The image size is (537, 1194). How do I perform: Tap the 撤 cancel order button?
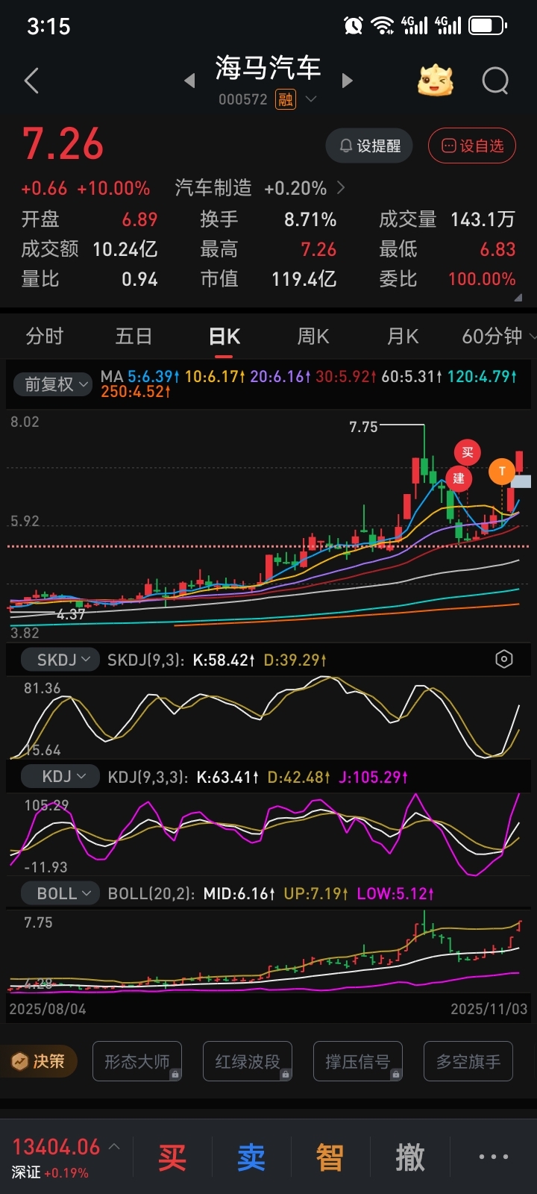click(409, 1157)
